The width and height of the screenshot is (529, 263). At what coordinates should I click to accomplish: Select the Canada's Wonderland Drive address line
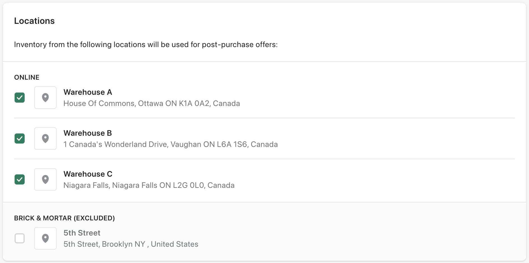pos(171,144)
